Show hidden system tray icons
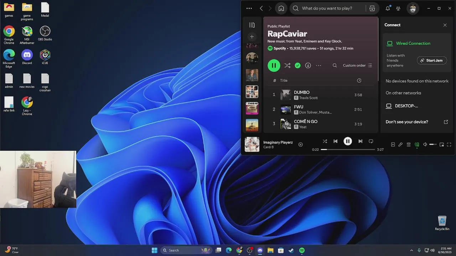456x256 pixels. click(x=411, y=250)
